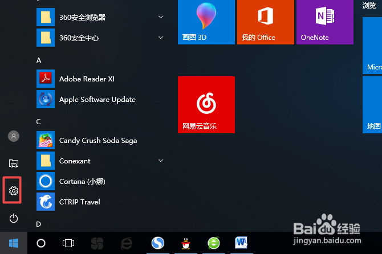Open the Pictures sidebar icon

tap(14, 163)
